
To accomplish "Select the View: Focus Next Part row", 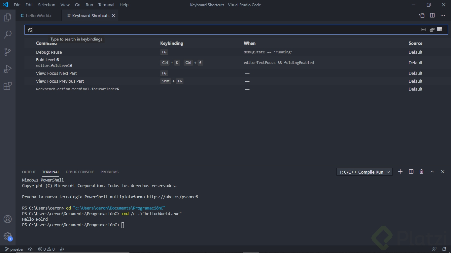I will [236, 73].
